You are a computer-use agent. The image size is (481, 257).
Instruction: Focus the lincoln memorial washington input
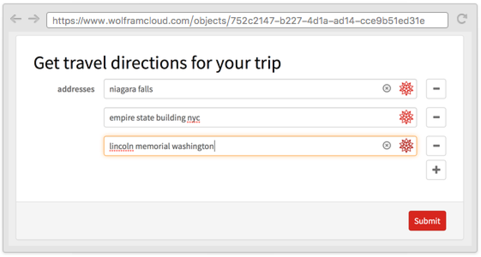[242, 146]
